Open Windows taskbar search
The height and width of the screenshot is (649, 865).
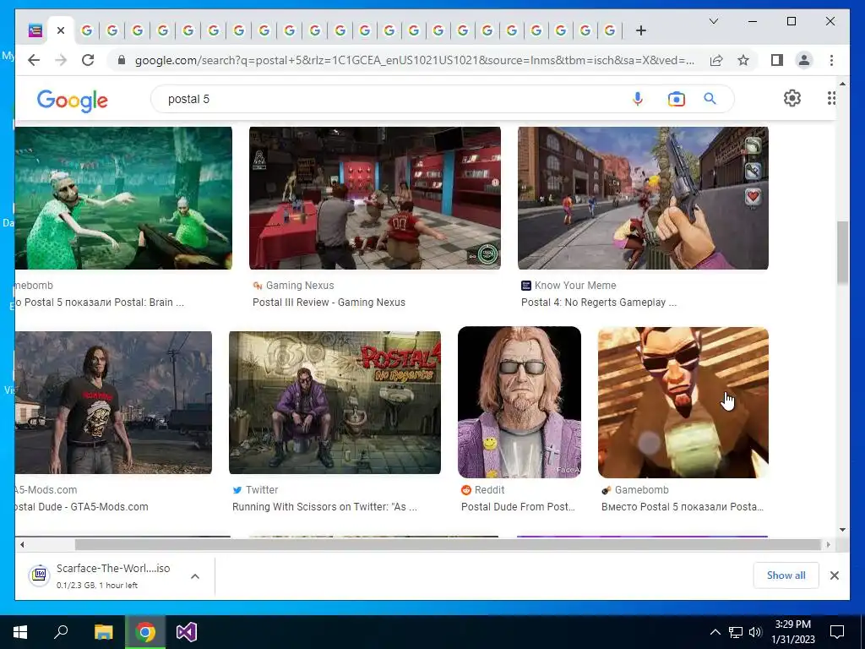(61, 632)
